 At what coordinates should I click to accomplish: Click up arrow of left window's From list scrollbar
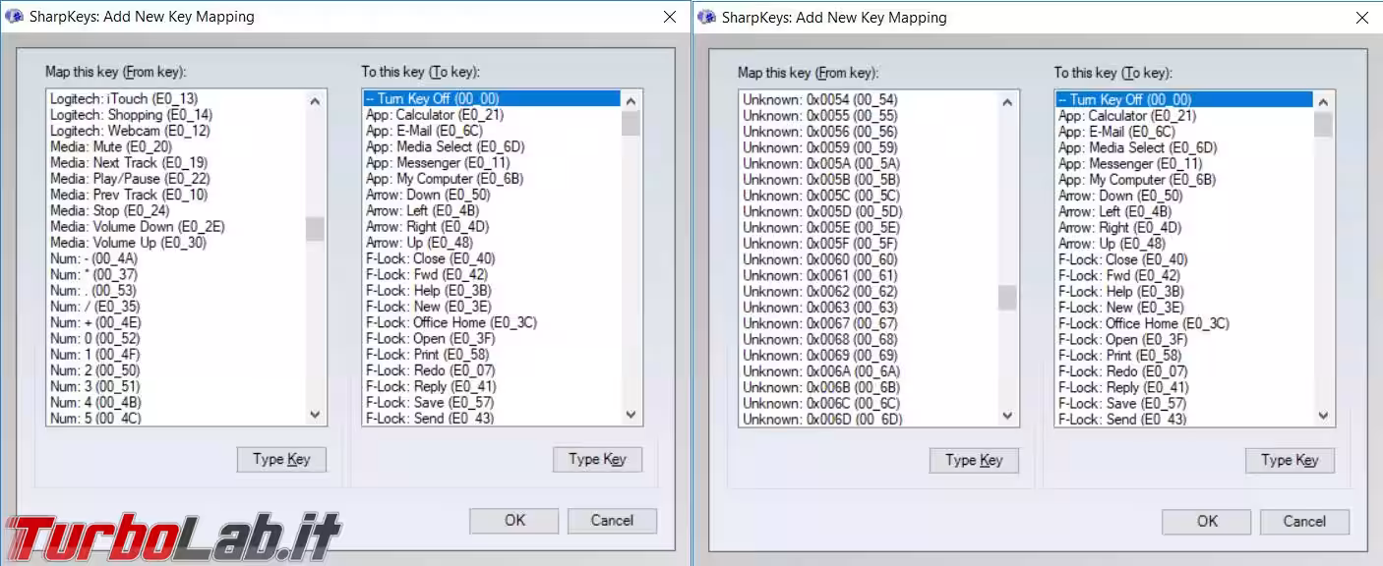tap(315, 100)
